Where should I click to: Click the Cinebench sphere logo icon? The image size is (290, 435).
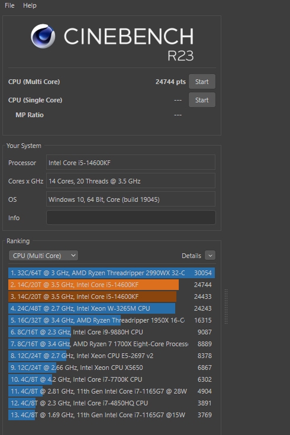[43, 36]
